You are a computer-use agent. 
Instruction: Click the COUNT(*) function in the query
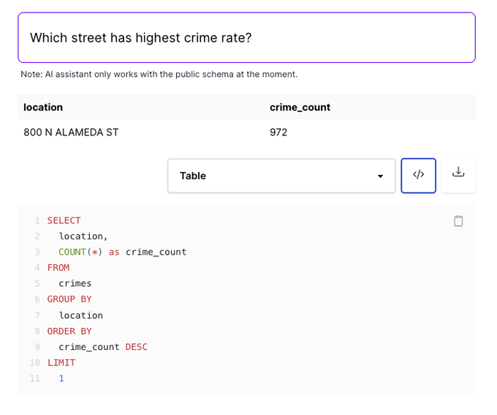point(80,252)
